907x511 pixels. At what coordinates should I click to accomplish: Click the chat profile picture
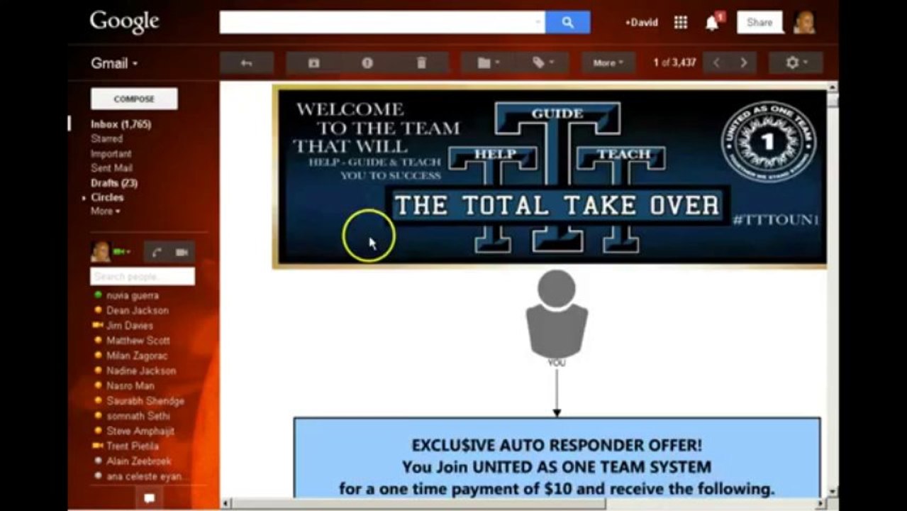click(100, 251)
